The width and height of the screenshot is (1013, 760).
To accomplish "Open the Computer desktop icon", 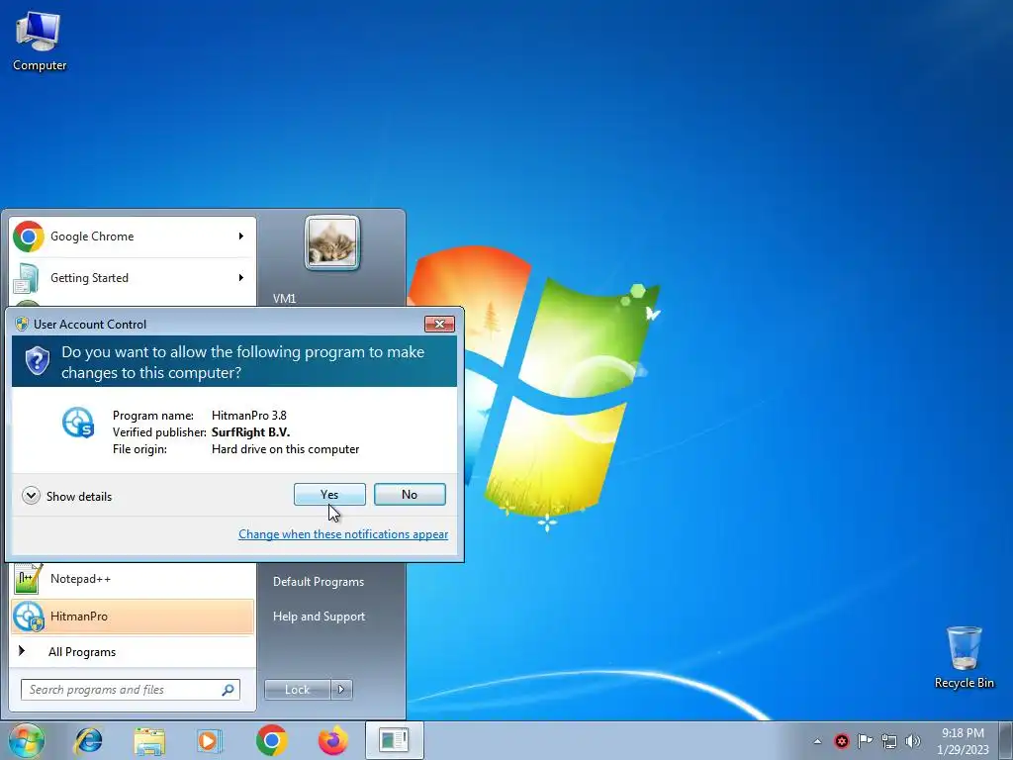I will pos(39,41).
